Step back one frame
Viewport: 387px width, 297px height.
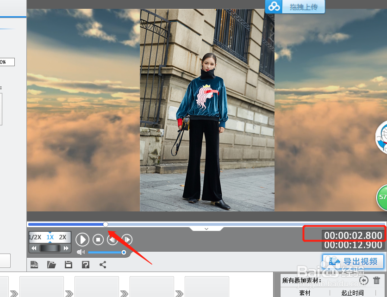112,239
